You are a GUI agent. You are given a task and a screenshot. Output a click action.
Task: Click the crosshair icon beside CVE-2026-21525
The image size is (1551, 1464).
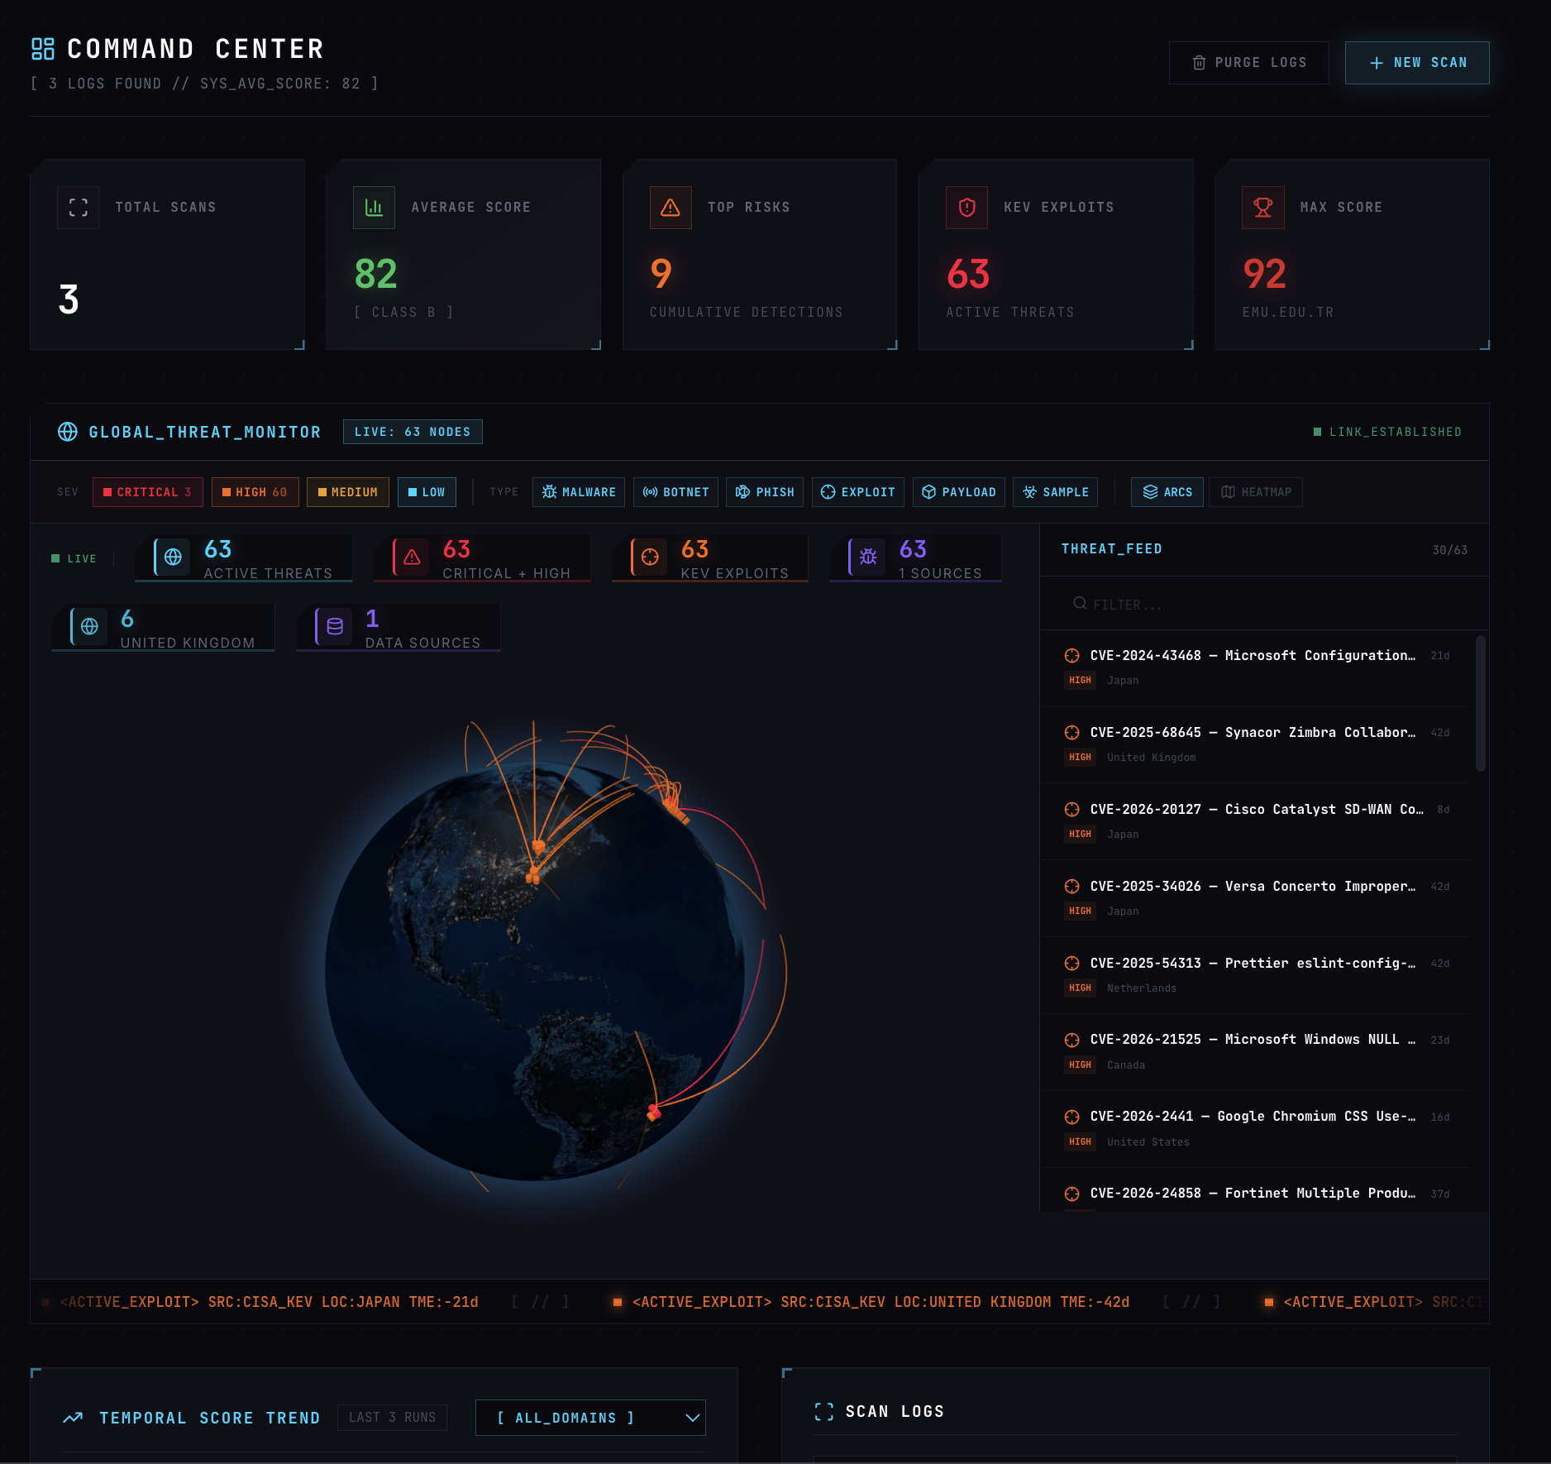pos(1072,1041)
